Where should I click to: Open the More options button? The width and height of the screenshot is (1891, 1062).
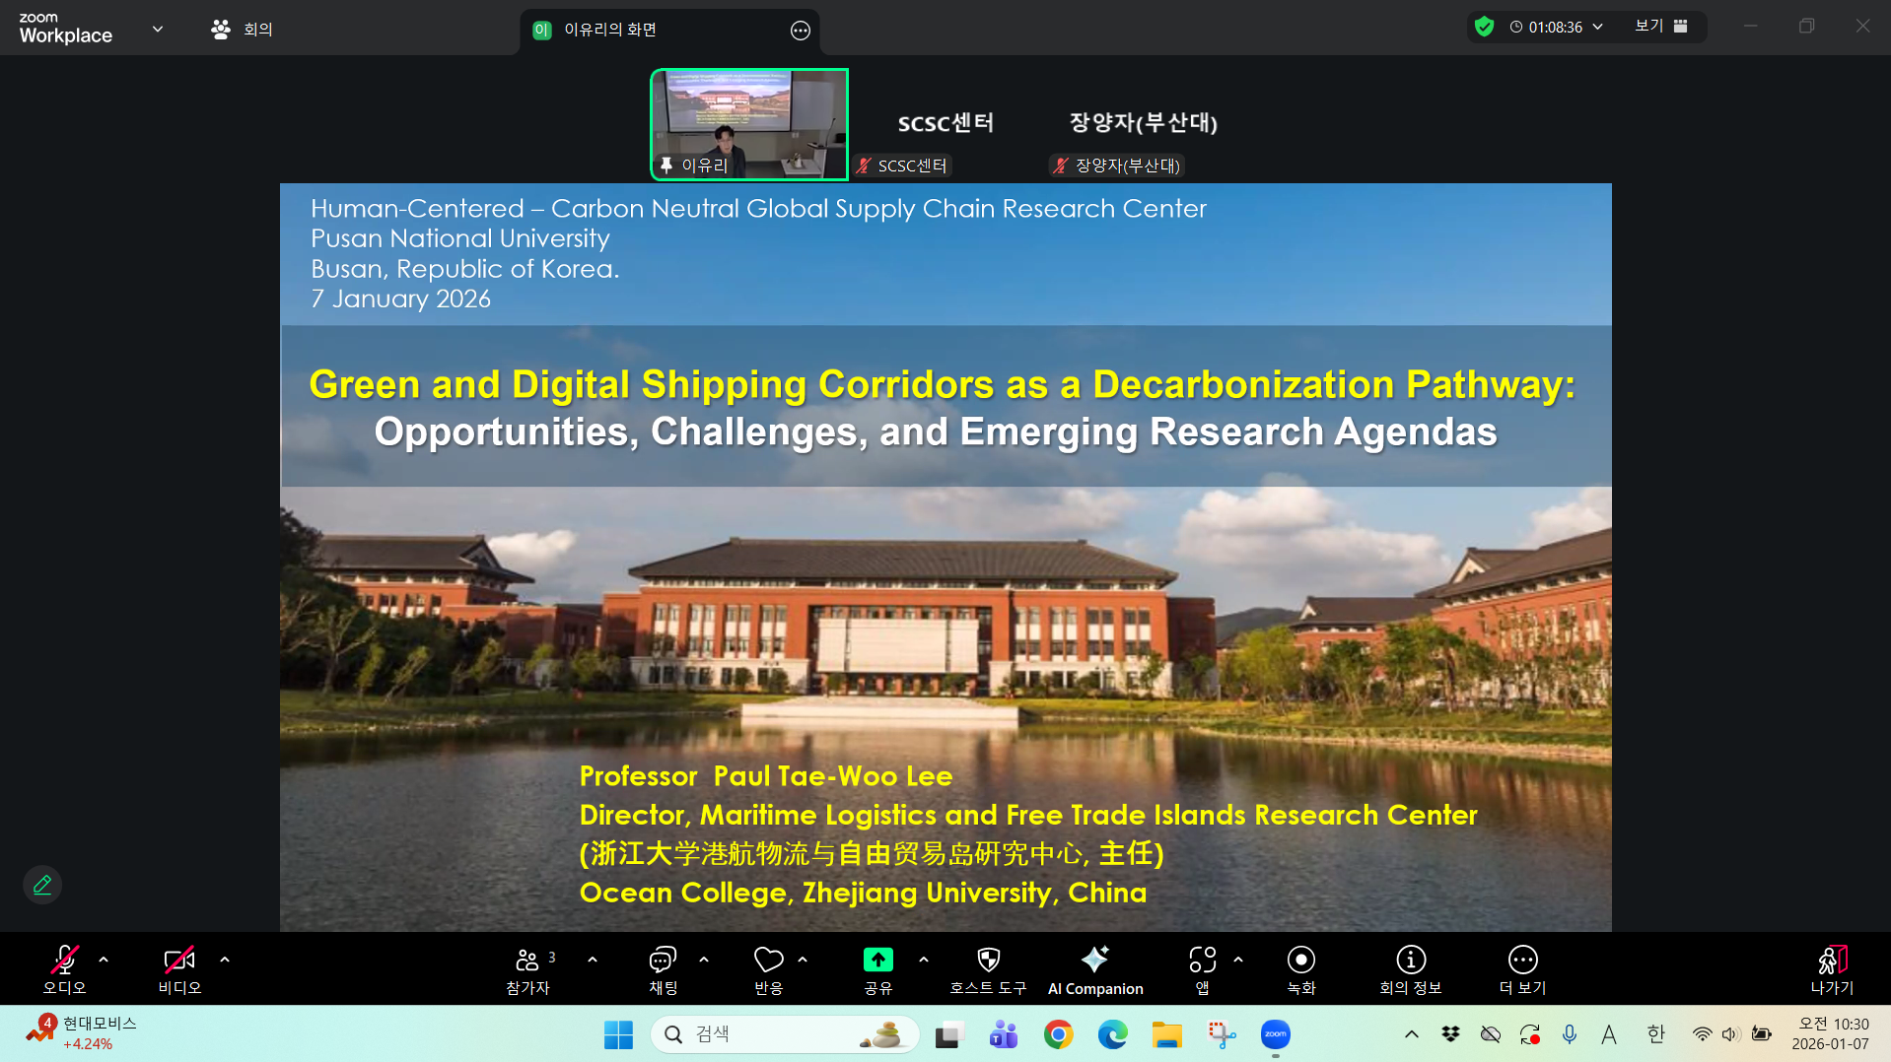click(x=1522, y=960)
